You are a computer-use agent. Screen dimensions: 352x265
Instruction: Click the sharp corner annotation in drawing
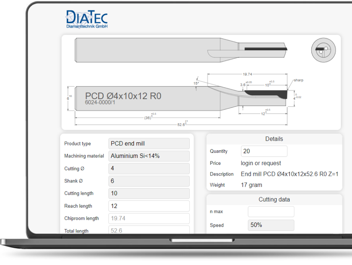[x=298, y=80]
